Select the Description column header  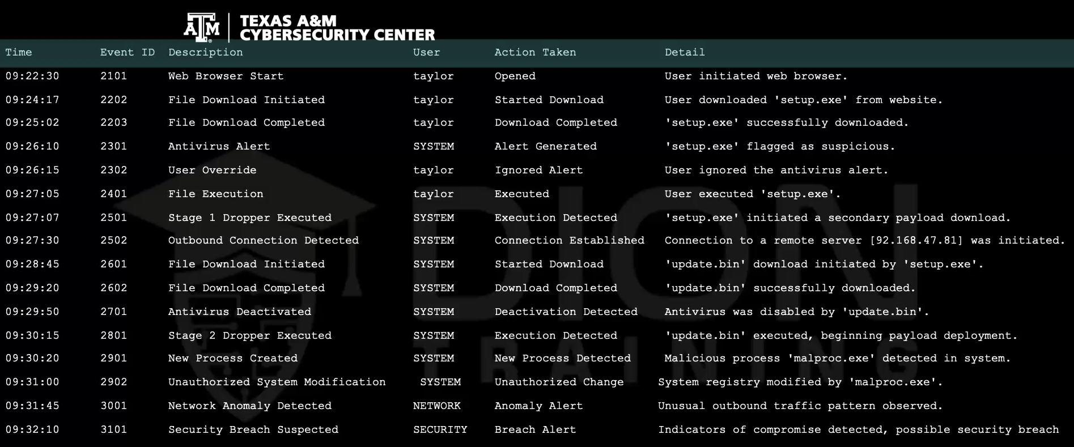coord(205,52)
